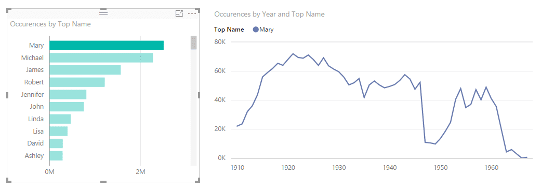
Task: Select the John bar
Action: [67, 107]
